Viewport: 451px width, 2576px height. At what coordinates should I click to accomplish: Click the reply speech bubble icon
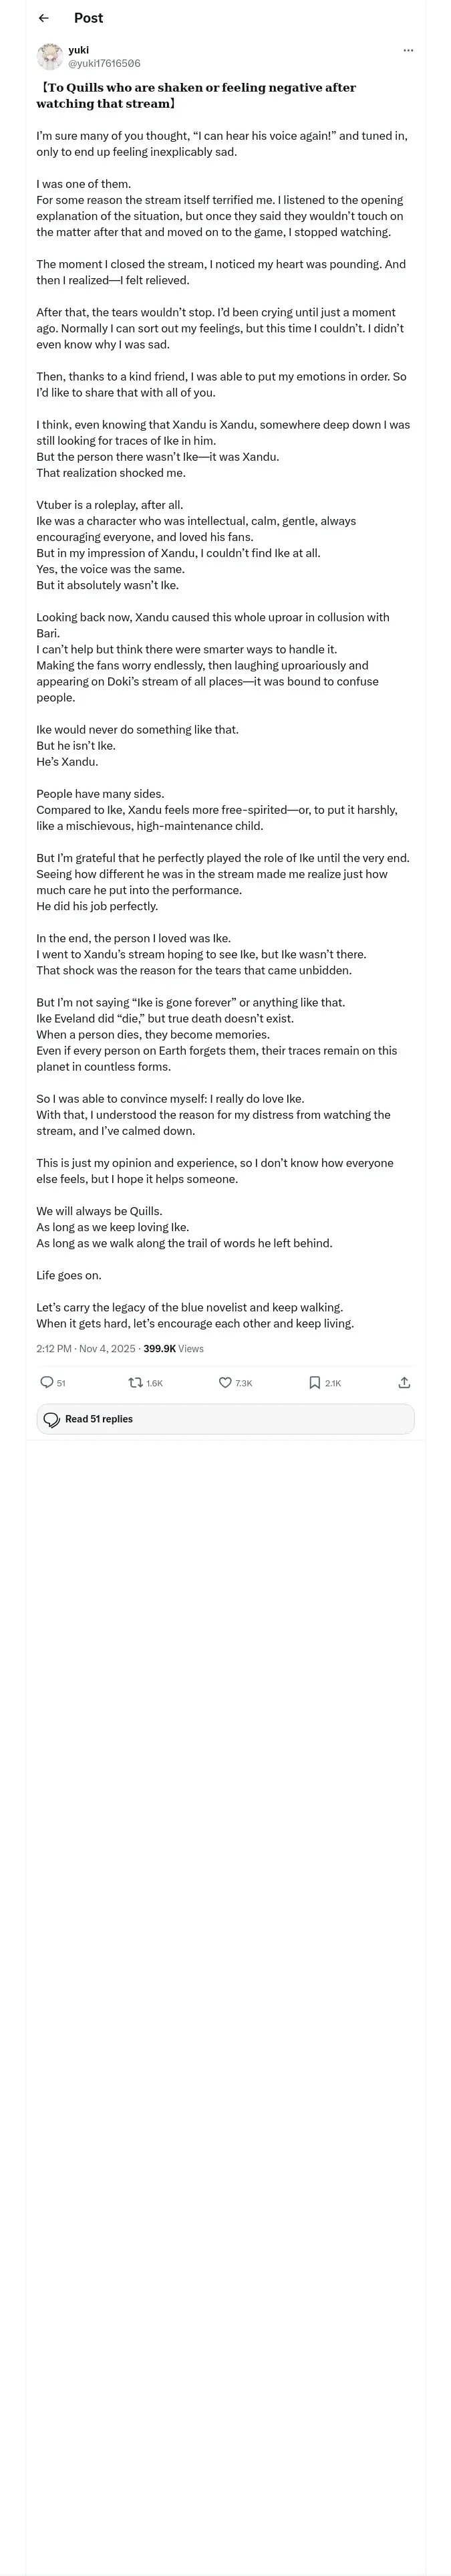(x=46, y=1382)
